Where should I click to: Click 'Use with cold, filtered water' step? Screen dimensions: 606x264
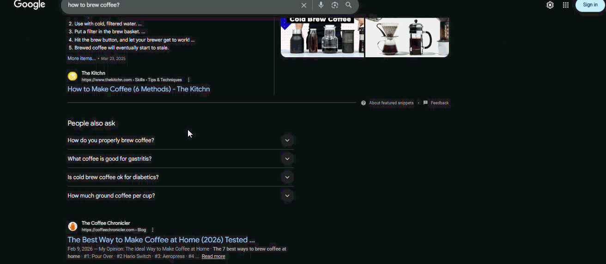[108, 24]
